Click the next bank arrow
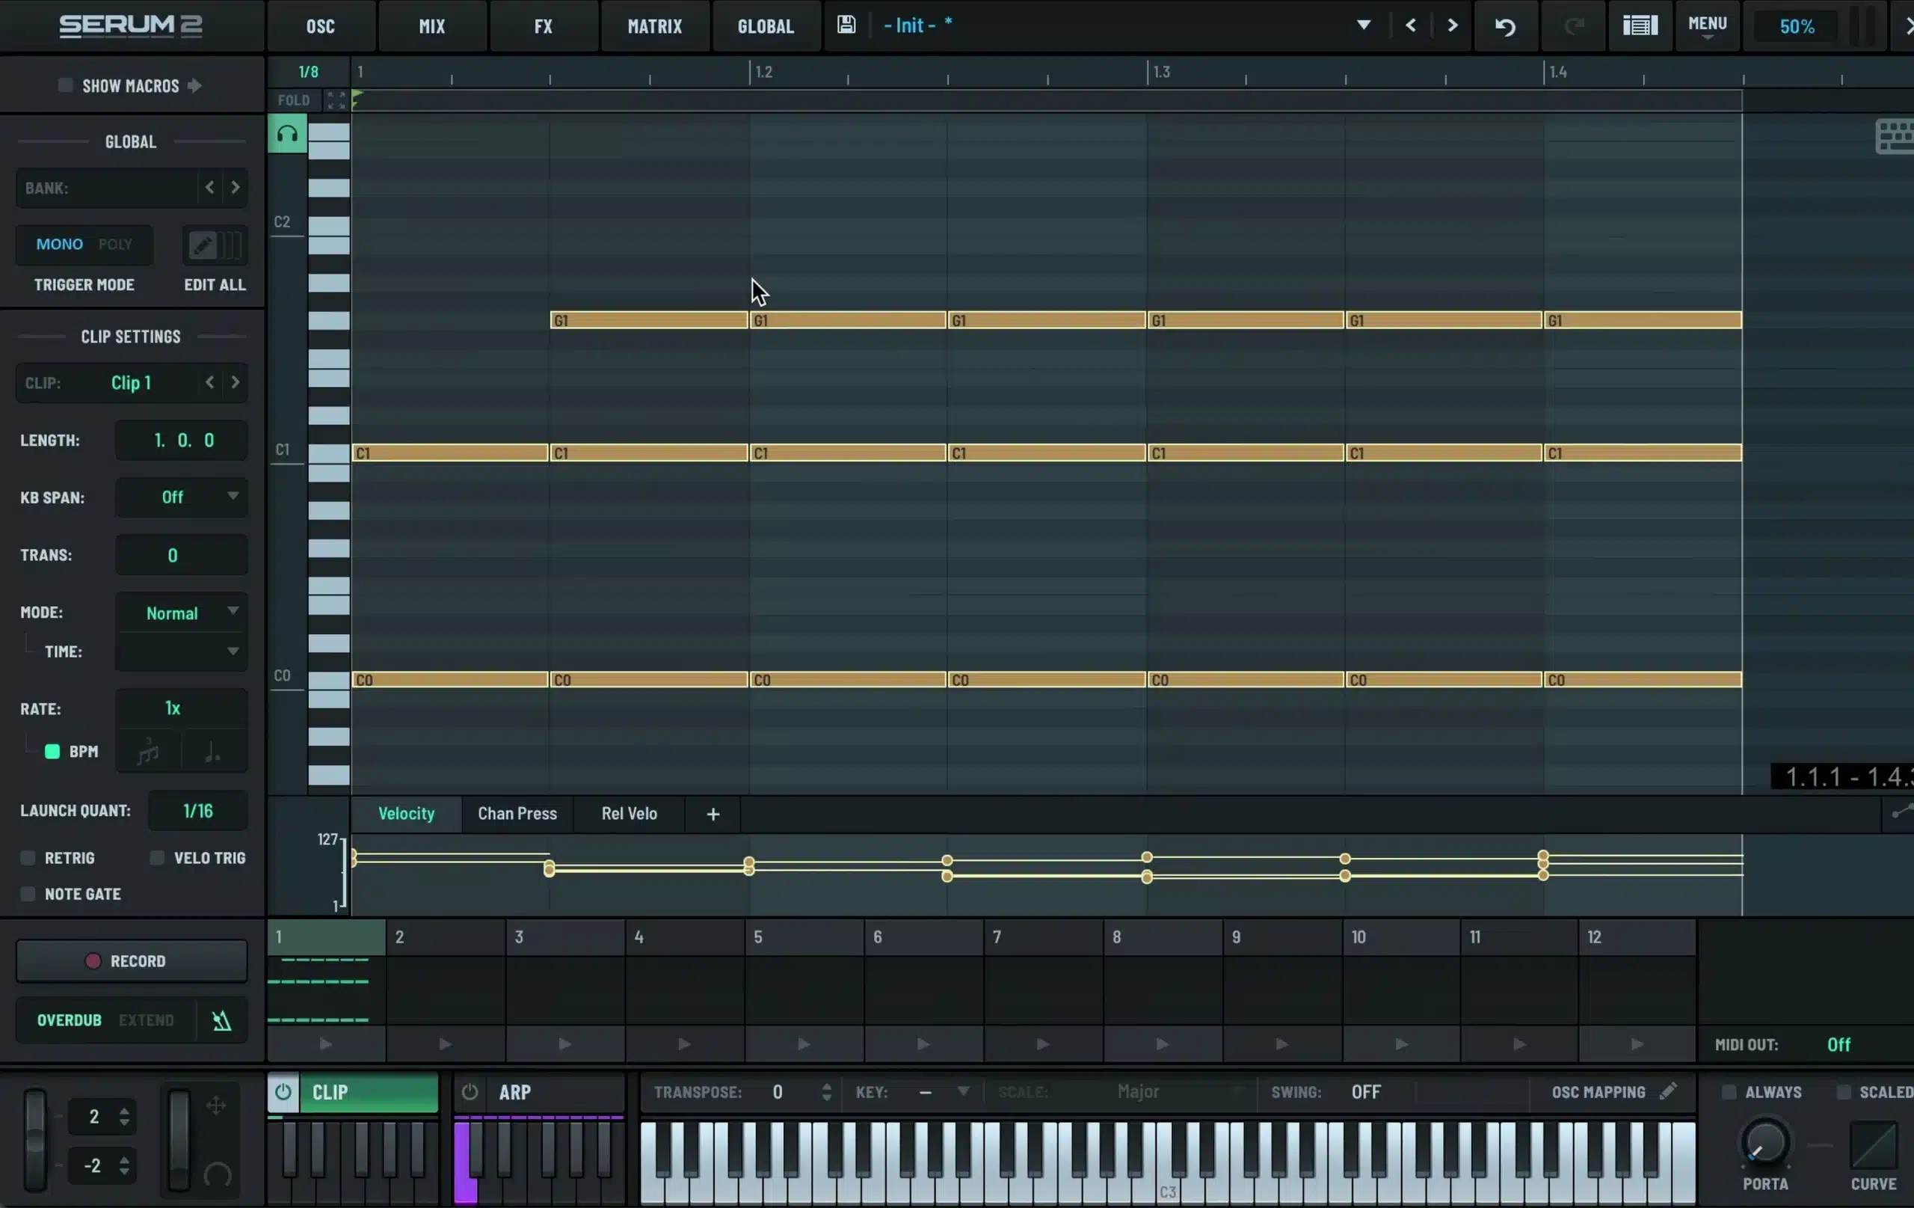Viewport: 1914px width, 1208px height. [236, 188]
